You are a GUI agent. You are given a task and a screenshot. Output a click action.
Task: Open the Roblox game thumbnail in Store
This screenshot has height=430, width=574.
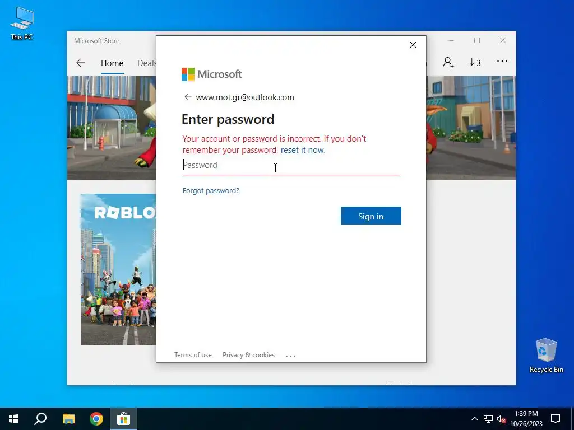click(118, 269)
